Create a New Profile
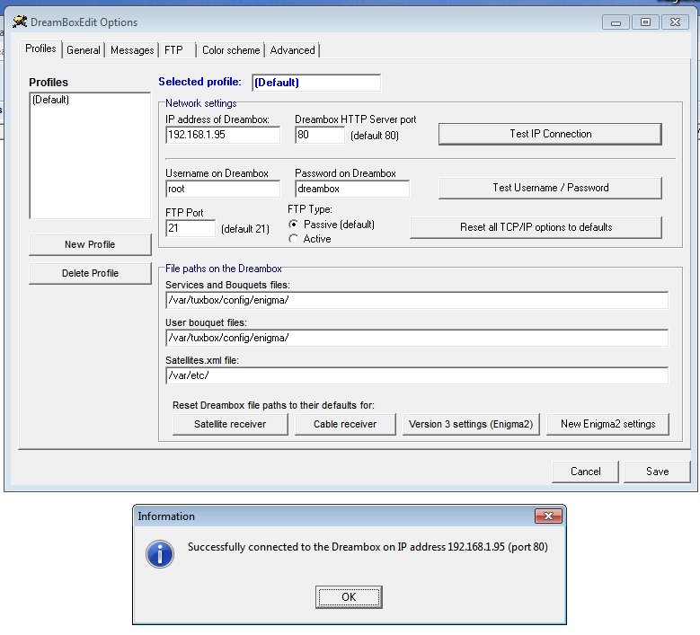 pos(90,244)
